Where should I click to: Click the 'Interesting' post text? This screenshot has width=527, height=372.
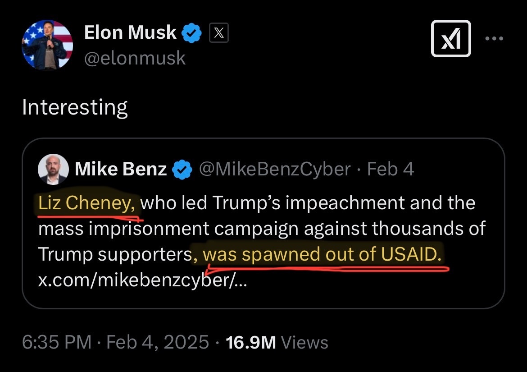pyautogui.click(x=75, y=108)
